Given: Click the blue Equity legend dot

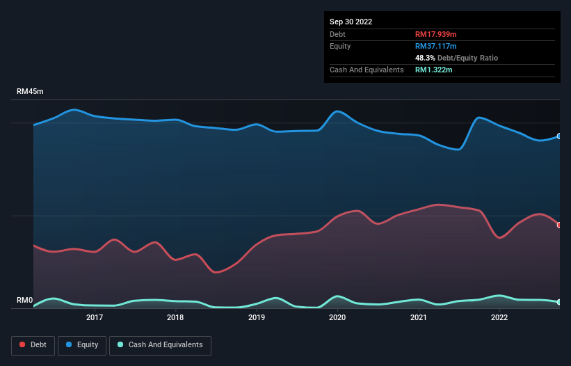Looking at the screenshot, I should click(x=69, y=344).
